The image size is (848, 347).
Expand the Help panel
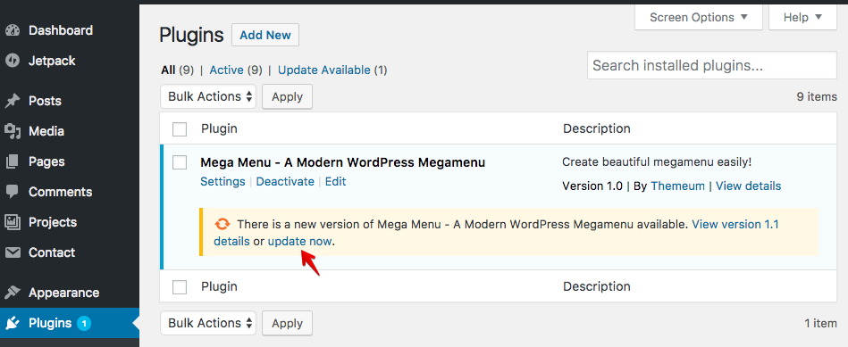pos(802,17)
